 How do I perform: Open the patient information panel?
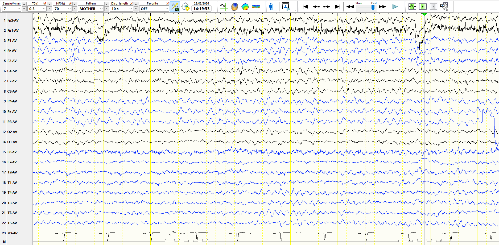[x=273, y=7]
